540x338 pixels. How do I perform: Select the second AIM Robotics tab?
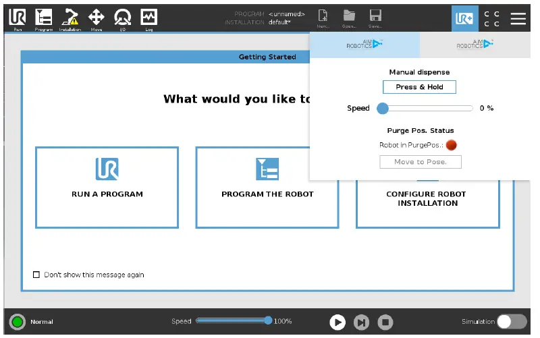pos(475,45)
